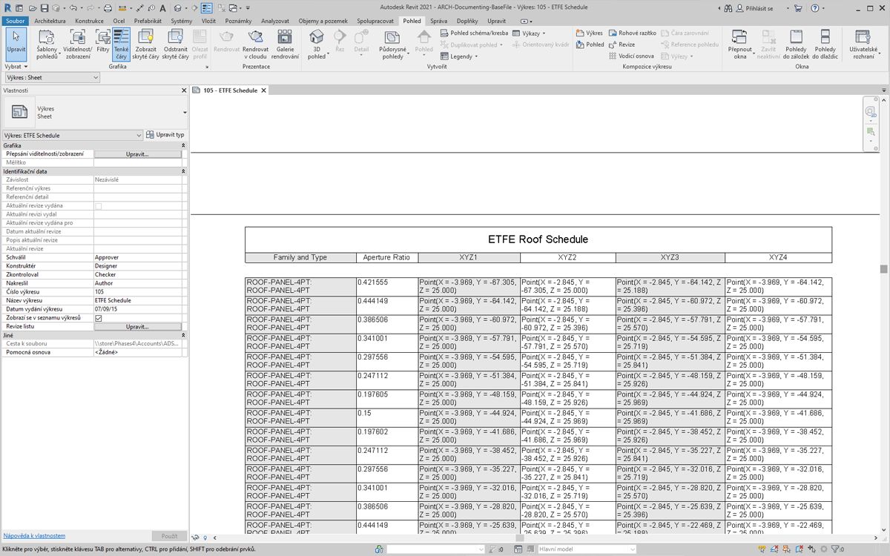The height and width of the screenshot is (556, 890).
Task: Click the text tool 'A' in quick access toolbar
Action: (x=162, y=8)
